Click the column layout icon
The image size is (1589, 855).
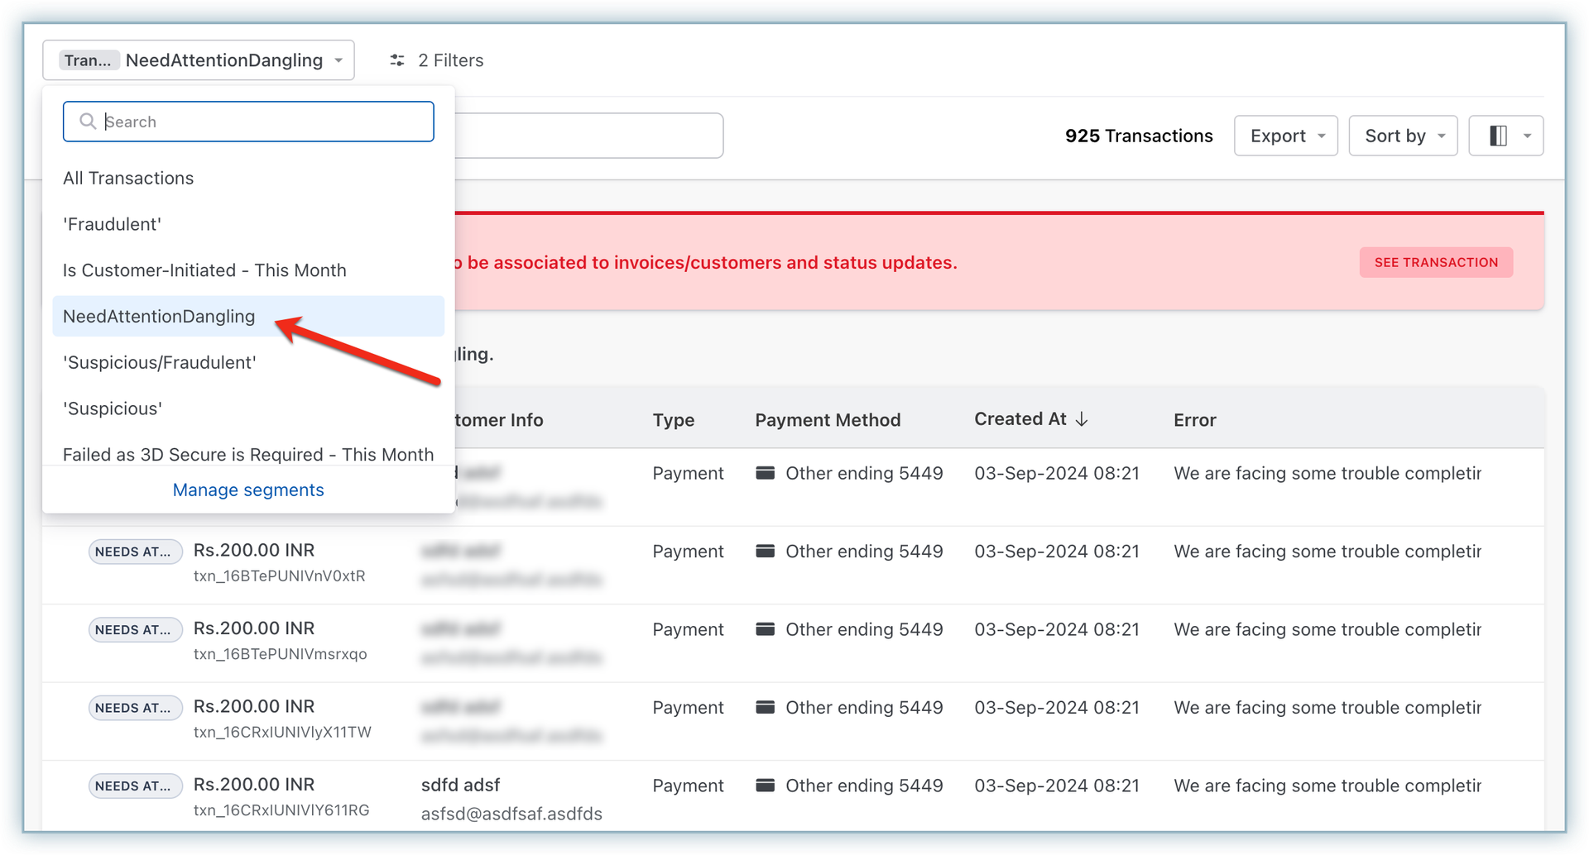tap(1498, 136)
